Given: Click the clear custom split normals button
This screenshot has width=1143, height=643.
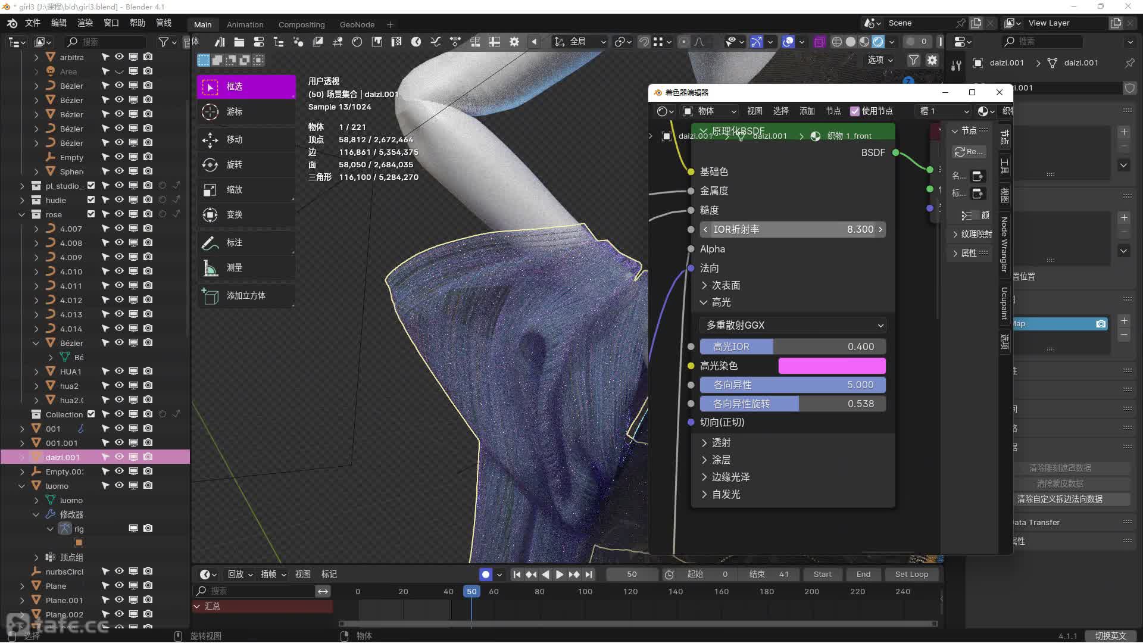Looking at the screenshot, I should click(x=1059, y=499).
